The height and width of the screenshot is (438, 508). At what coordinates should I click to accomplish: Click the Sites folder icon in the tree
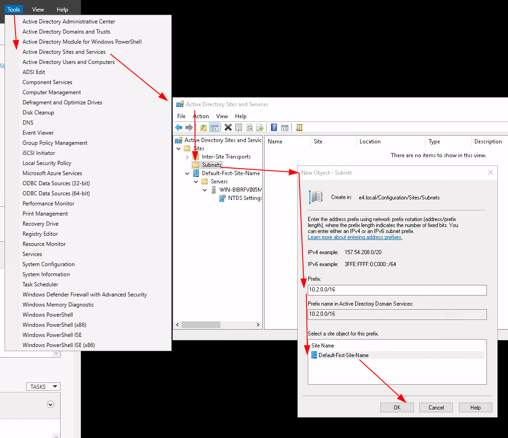187,148
